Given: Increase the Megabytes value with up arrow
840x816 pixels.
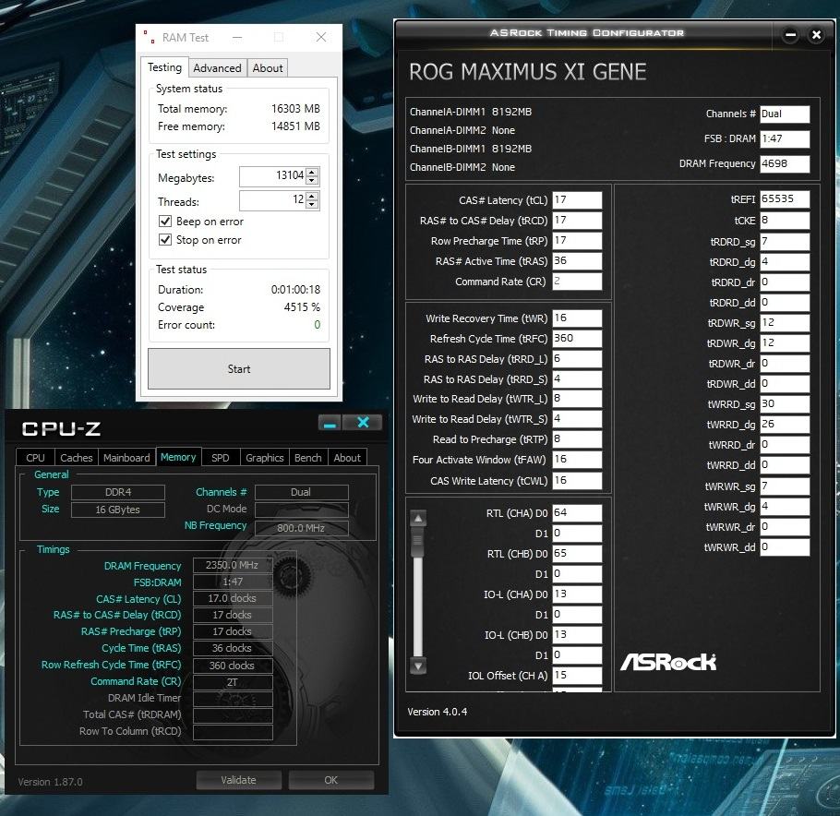Looking at the screenshot, I should [312, 172].
